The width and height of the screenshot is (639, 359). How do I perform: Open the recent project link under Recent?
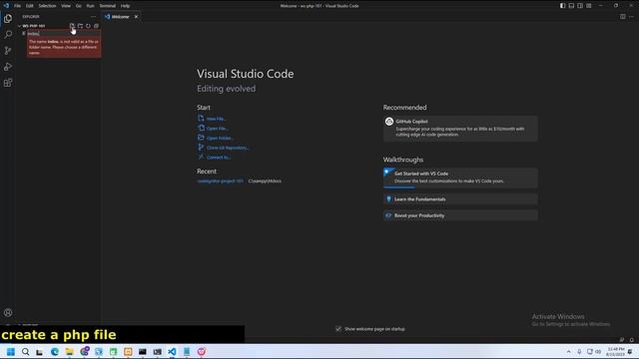click(x=221, y=180)
